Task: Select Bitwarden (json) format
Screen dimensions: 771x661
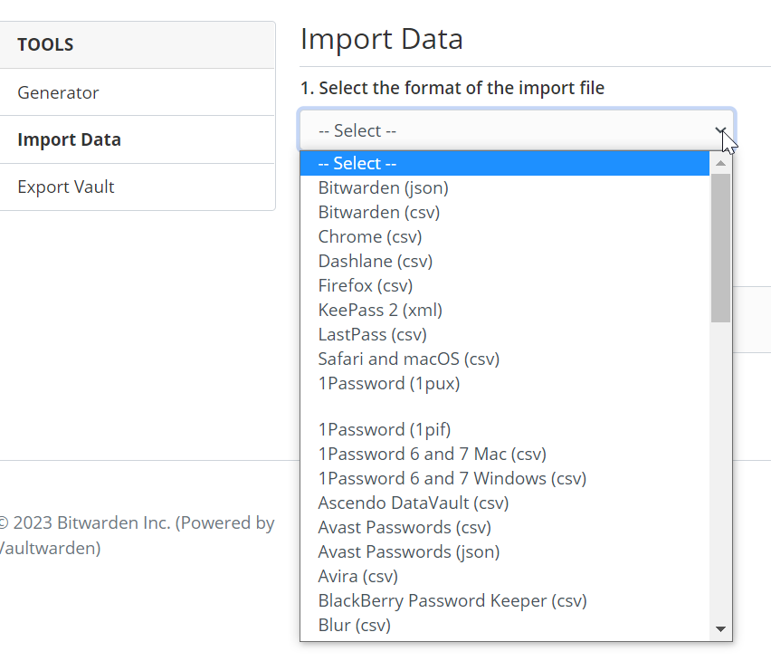Action: tap(384, 187)
